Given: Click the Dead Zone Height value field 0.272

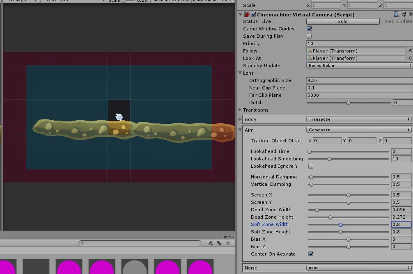Looking at the screenshot, I should pos(401,217).
